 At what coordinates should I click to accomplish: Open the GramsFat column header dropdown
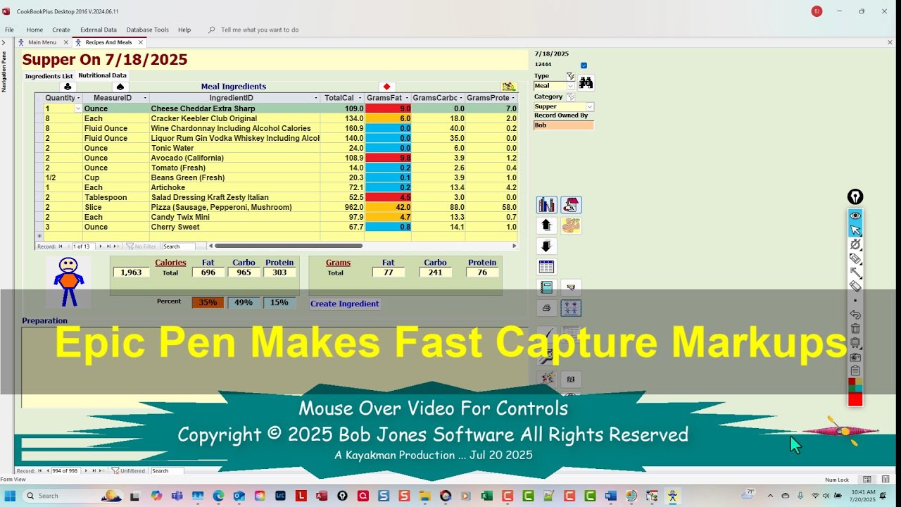pyautogui.click(x=408, y=98)
